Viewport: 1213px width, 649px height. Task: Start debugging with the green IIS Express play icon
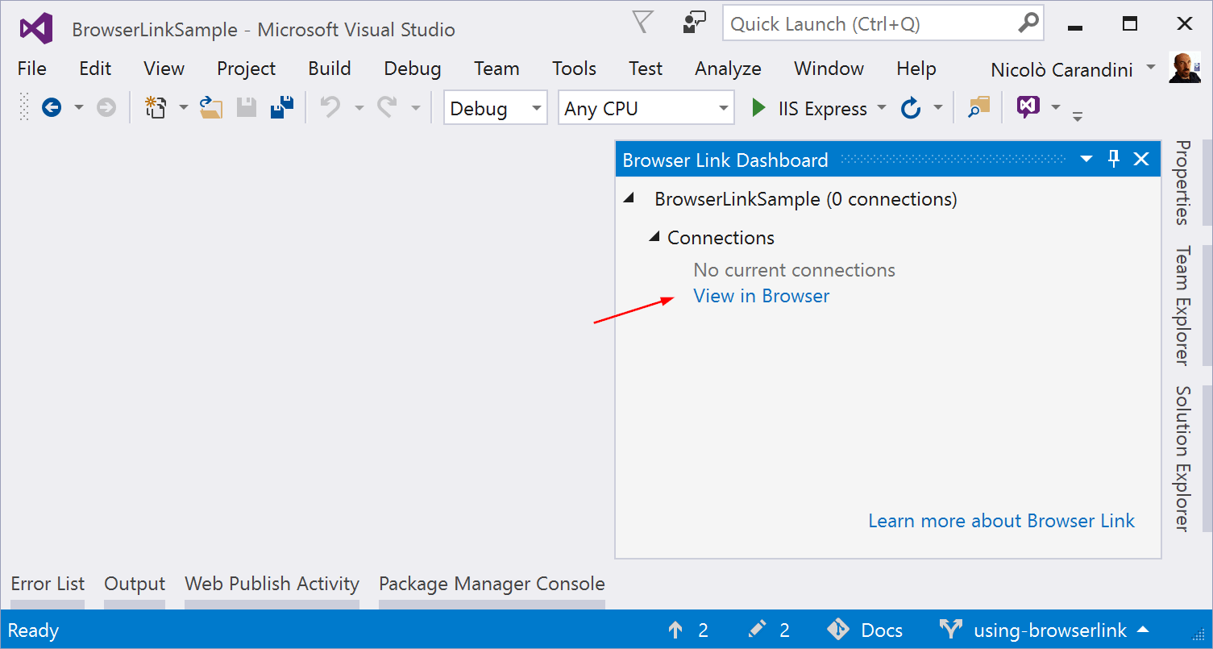pos(758,107)
